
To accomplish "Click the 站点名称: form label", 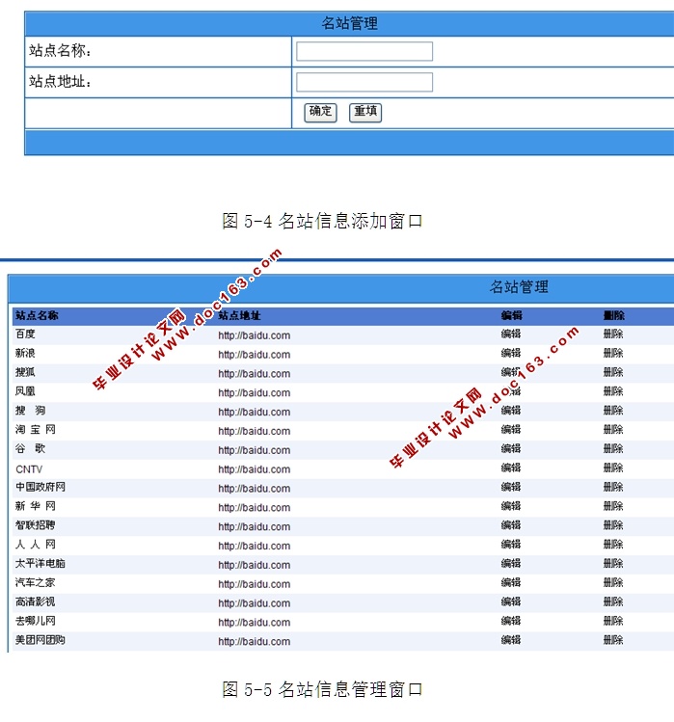I will [x=60, y=51].
